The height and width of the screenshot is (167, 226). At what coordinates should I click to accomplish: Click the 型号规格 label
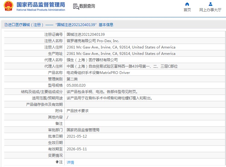coord(55,85)
